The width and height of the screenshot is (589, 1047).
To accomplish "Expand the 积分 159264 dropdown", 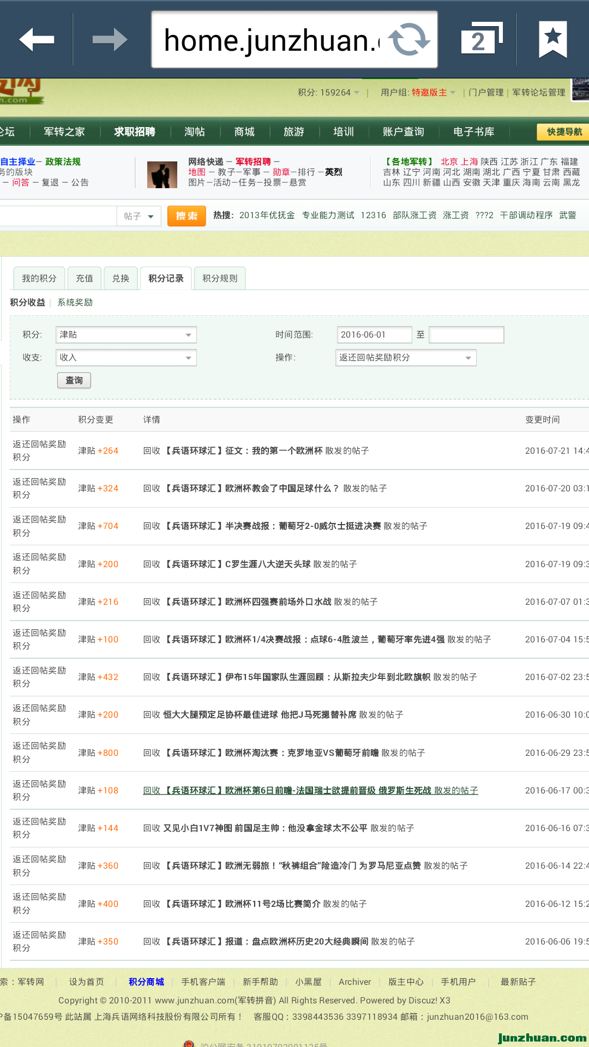I will pyautogui.click(x=328, y=93).
